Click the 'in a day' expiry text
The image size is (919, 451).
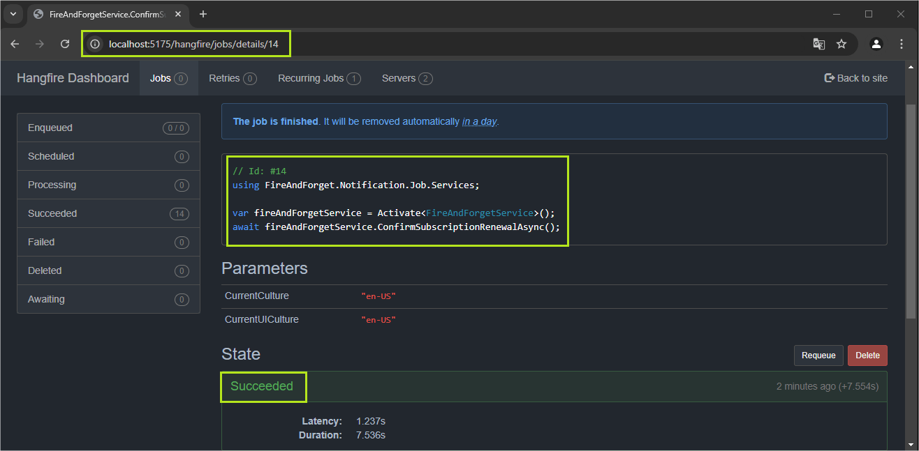coord(479,121)
